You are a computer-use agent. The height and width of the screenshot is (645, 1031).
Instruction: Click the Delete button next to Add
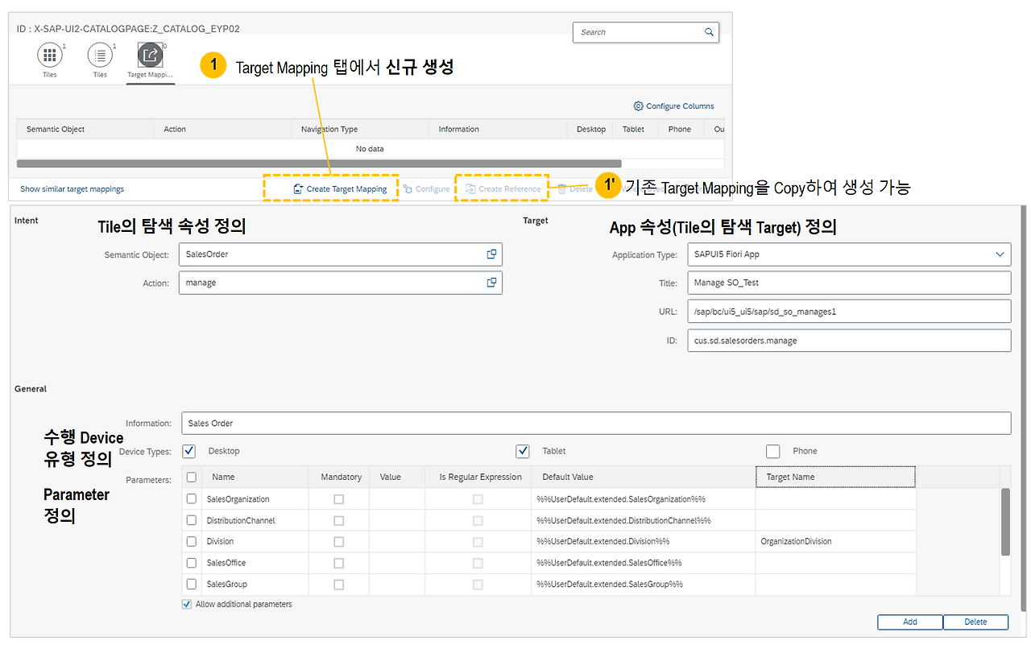(975, 622)
